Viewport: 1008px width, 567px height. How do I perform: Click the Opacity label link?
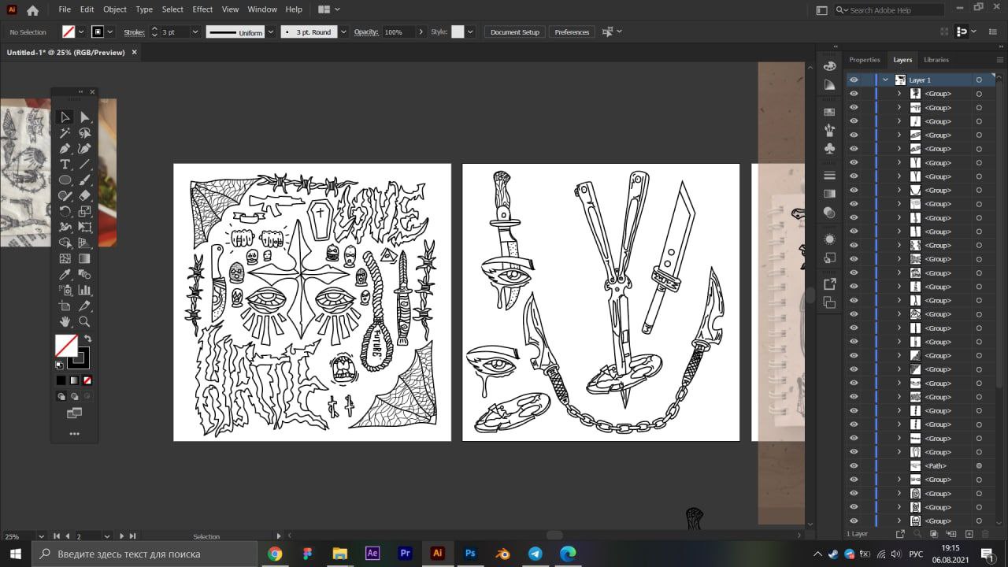pyautogui.click(x=366, y=32)
